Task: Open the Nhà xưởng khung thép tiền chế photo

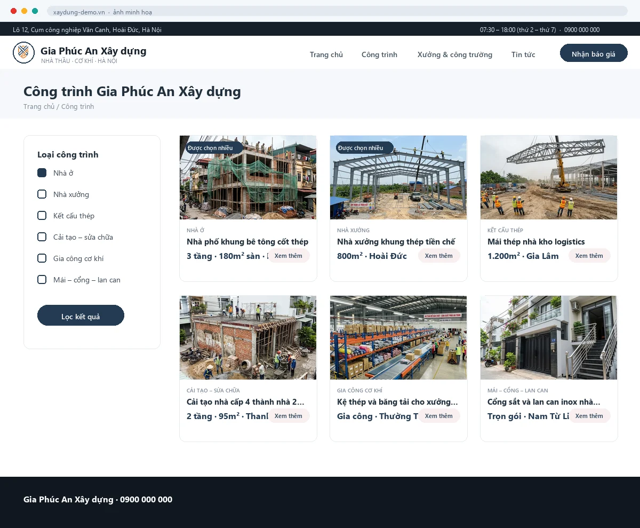Action: point(398,177)
